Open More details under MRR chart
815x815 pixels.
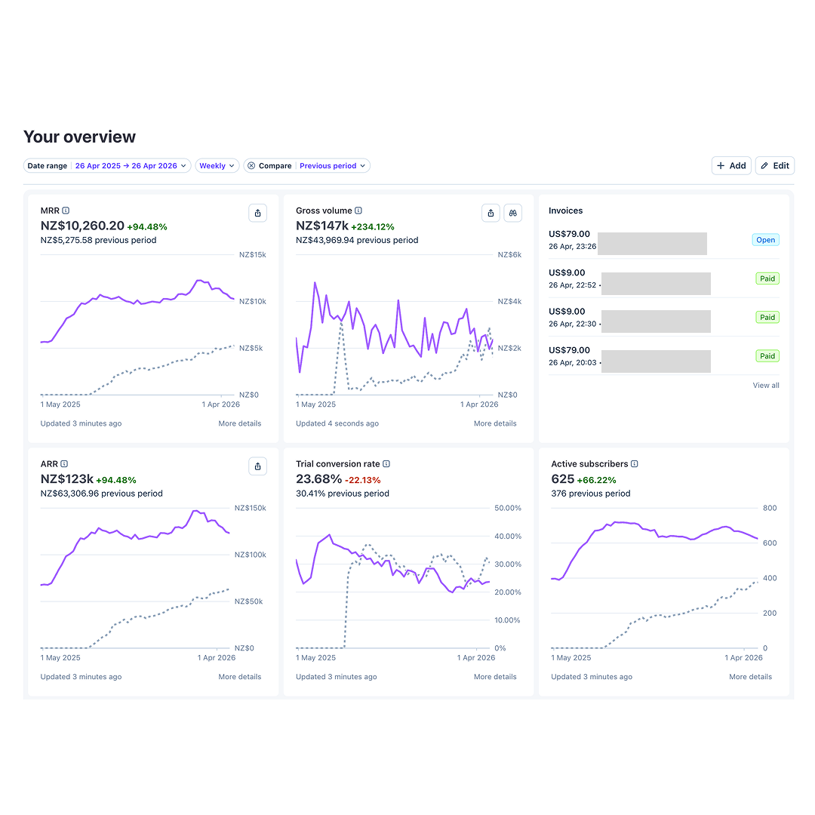tap(240, 423)
